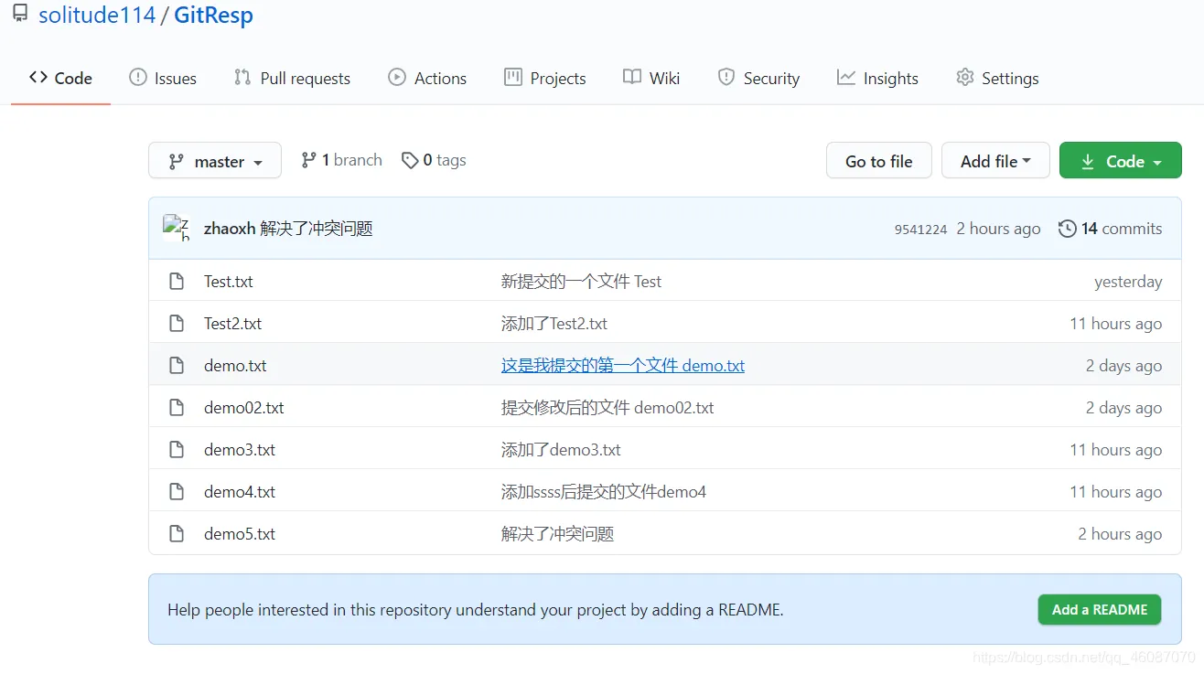Go to the Actions tab
1204x674 pixels.
[x=427, y=79]
